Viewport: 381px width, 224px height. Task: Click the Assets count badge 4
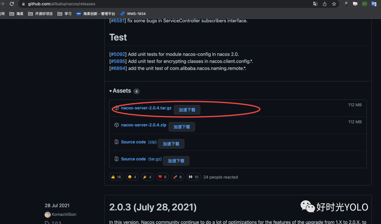click(137, 91)
